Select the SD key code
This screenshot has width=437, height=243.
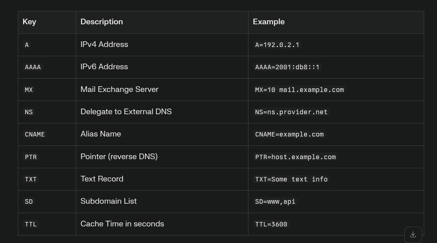tap(29, 202)
